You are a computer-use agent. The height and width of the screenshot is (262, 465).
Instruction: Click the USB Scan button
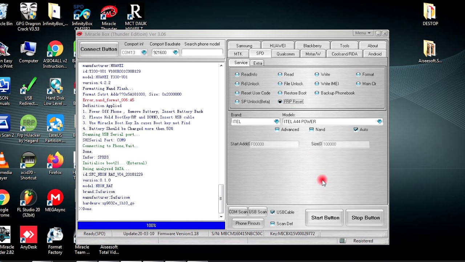pos(258,212)
